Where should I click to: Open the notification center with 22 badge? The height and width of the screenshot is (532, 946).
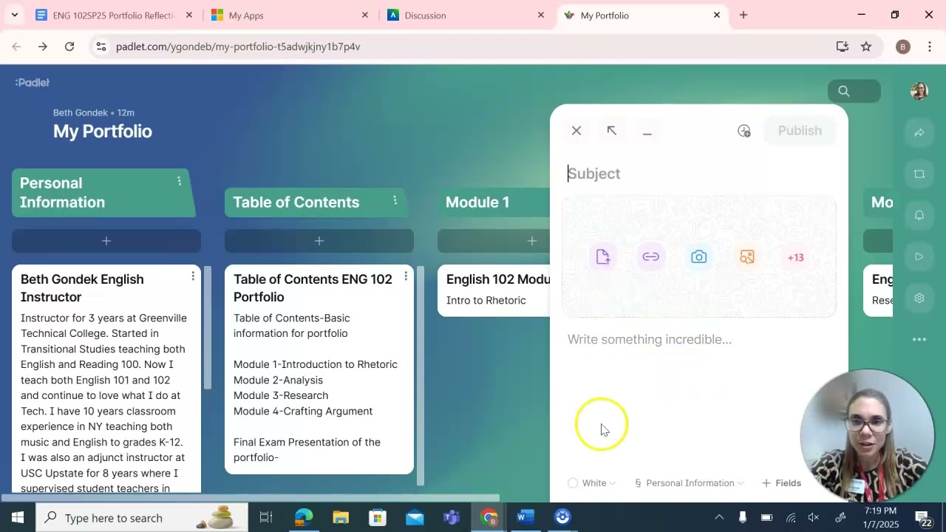[922, 518]
